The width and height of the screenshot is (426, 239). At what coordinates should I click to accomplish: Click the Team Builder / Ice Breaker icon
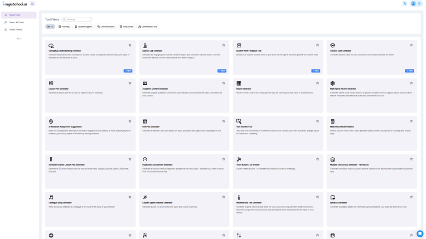pos(239,159)
